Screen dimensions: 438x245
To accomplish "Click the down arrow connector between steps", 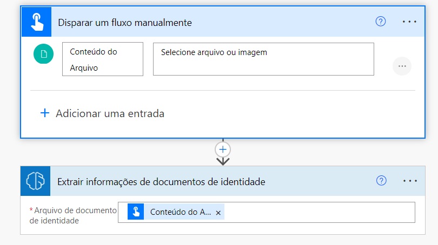I will [223, 161].
